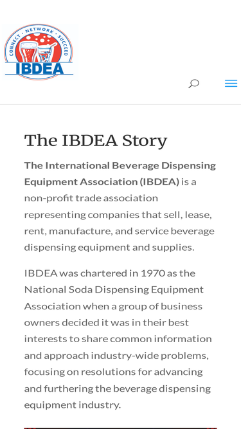Viewport: 241px width, 429px height.
Task: Click 'and approach industry-wide problems' line
Action: click(x=117, y=356)
